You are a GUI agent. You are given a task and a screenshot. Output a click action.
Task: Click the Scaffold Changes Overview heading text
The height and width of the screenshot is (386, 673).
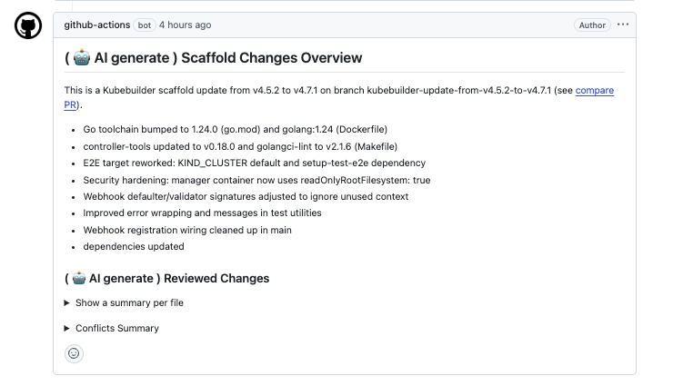[271, 58]
